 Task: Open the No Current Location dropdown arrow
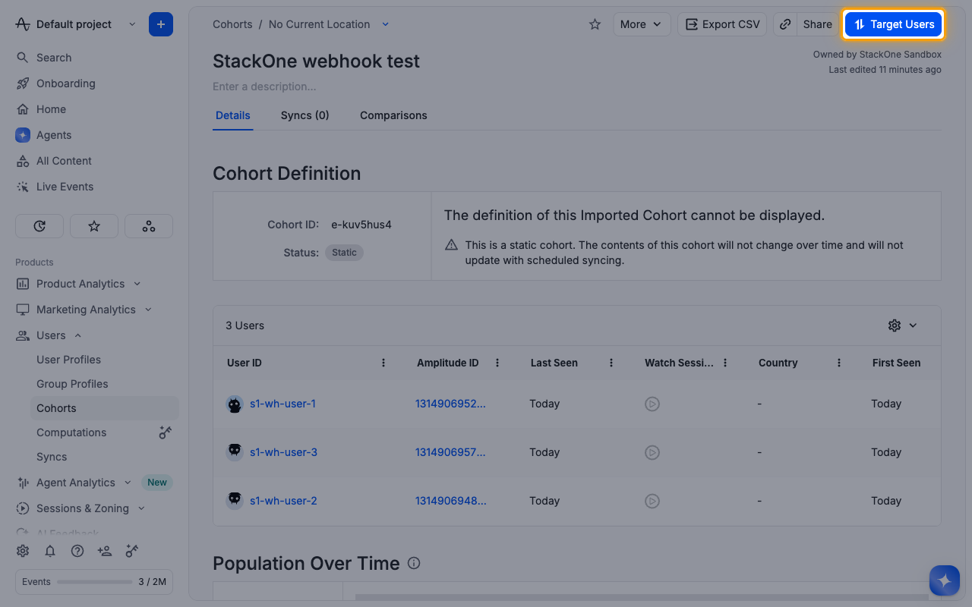click(x=385, y=24)
